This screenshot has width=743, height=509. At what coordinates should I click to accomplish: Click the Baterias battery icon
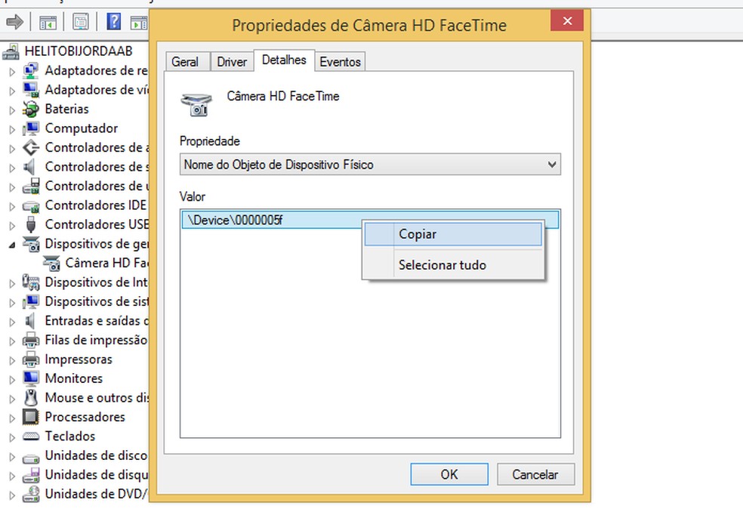click(x=31, y=109)
